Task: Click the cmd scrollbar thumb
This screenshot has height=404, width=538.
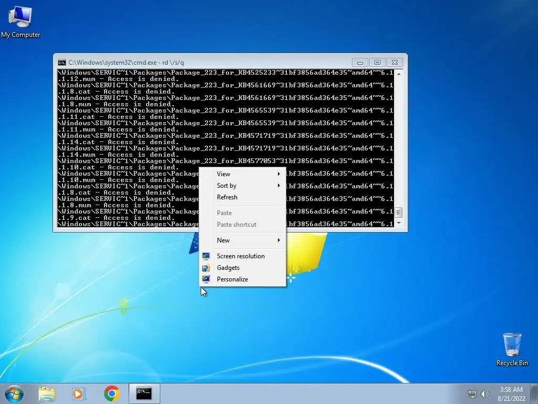Action: pos(398,213)
